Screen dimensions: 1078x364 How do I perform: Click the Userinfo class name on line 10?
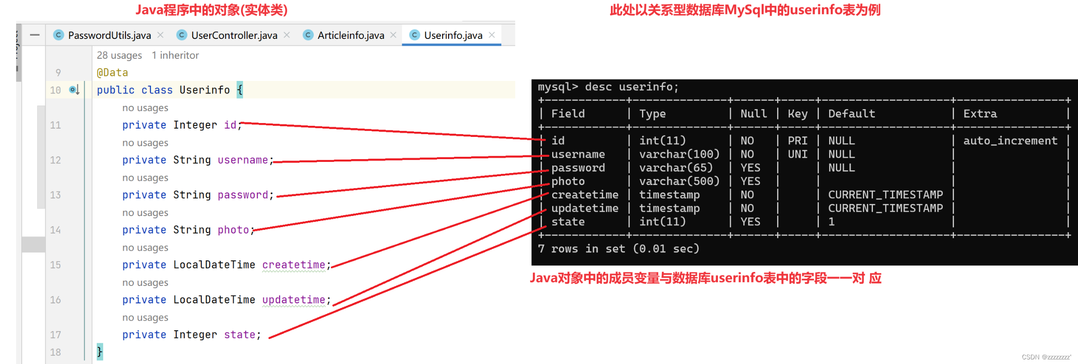(x=205, y=90)
